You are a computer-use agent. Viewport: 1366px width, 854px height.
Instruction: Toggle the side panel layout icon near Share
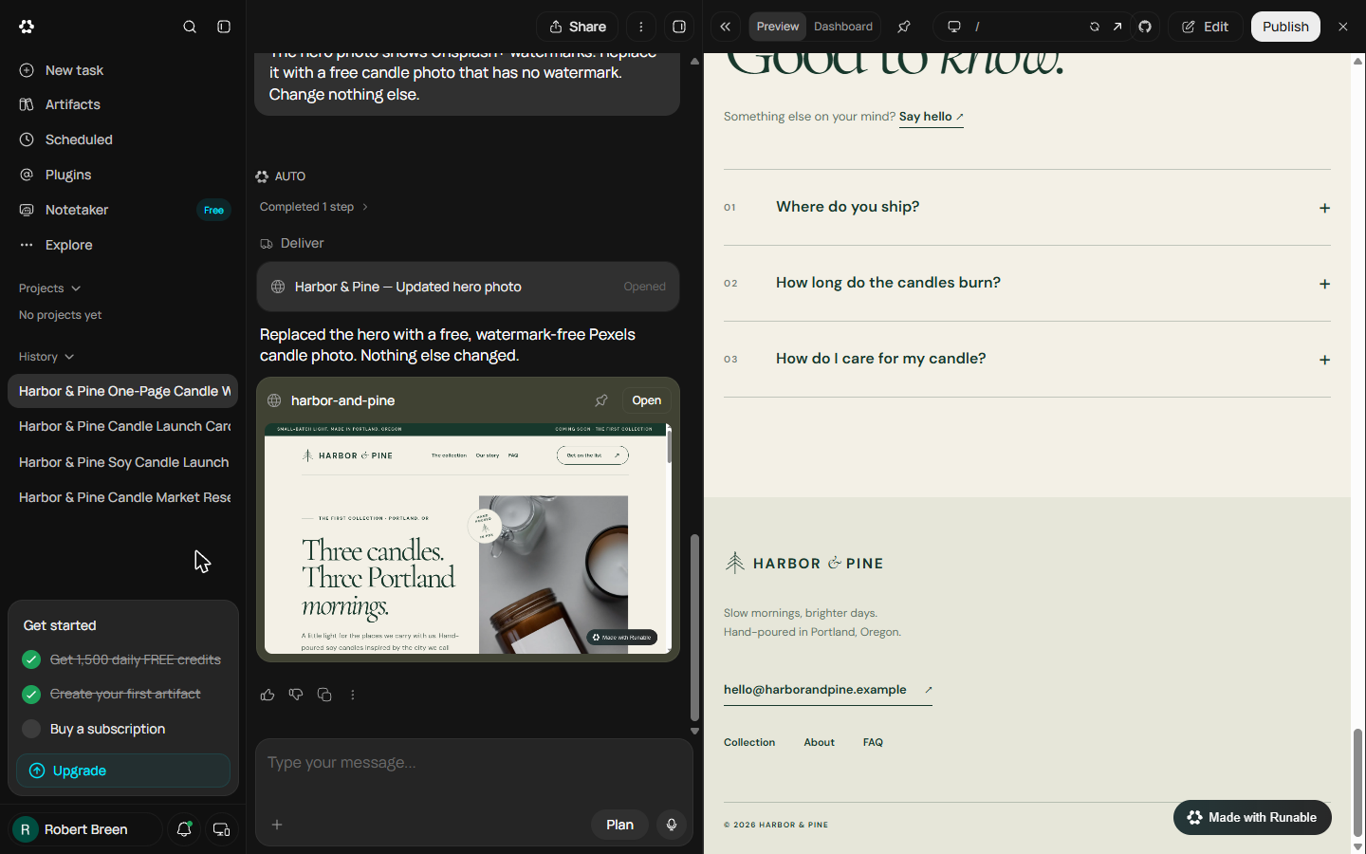[x=679, y=27]
